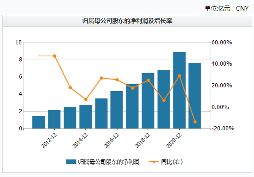The height and width of the screenshot is (177, 254).
Task: Click the 2014-12 bar
Action: (86, 117)
